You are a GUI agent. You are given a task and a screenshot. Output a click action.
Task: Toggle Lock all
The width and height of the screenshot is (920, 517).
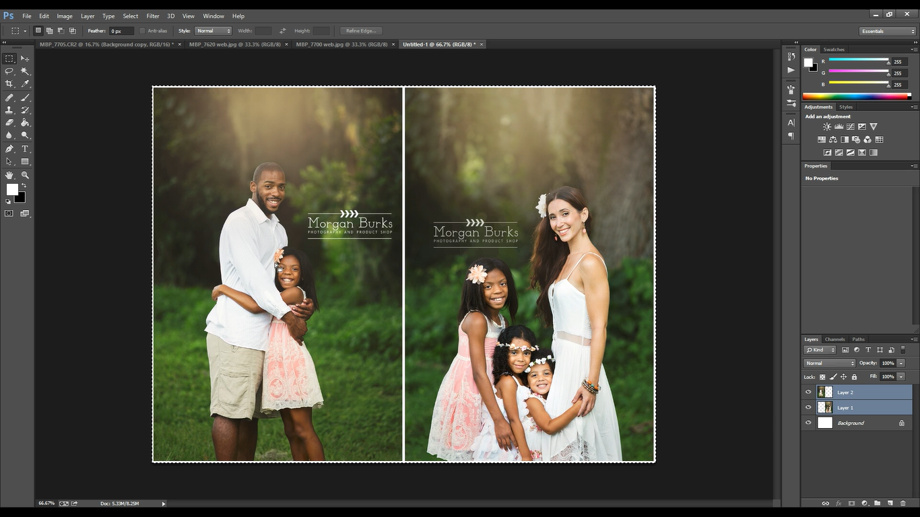[854, 377]
